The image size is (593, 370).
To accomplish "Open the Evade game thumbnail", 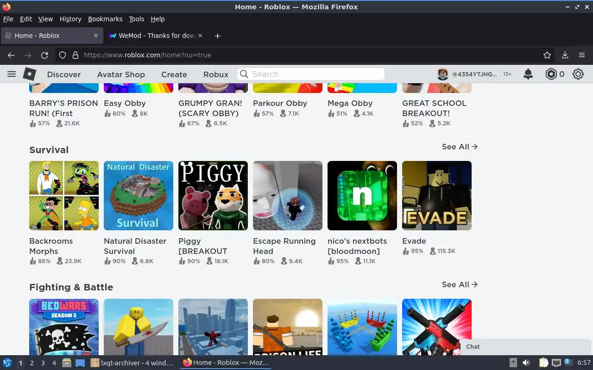I will click(x=437, y=196).
